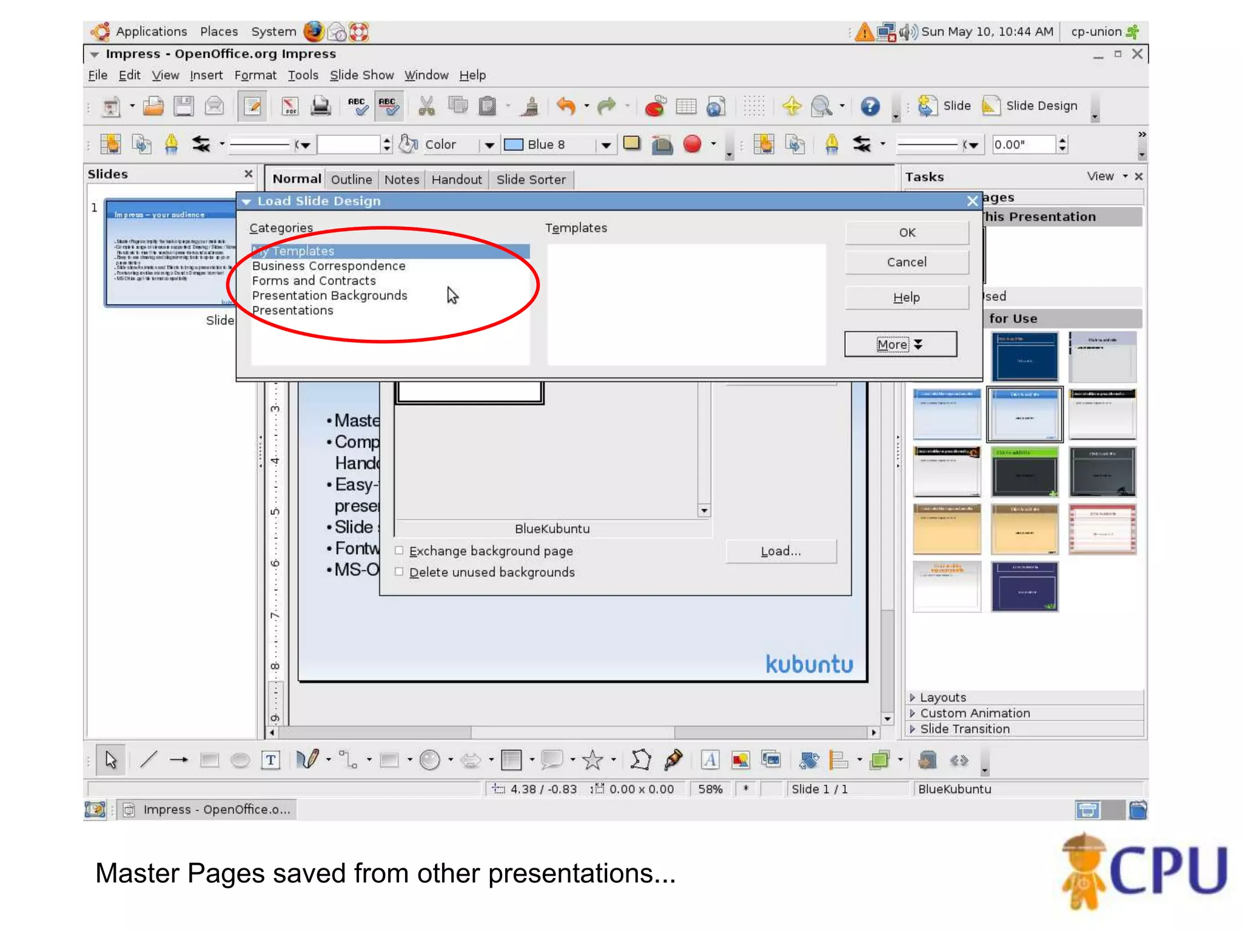Click the Cut scissors icon
Screen dimensions: 1242x932
(427, 107)
